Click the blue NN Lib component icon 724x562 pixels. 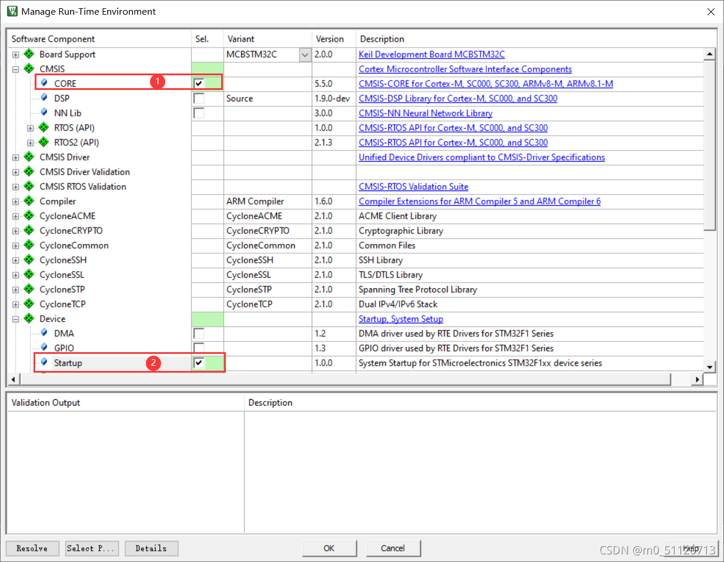[44, 112]
